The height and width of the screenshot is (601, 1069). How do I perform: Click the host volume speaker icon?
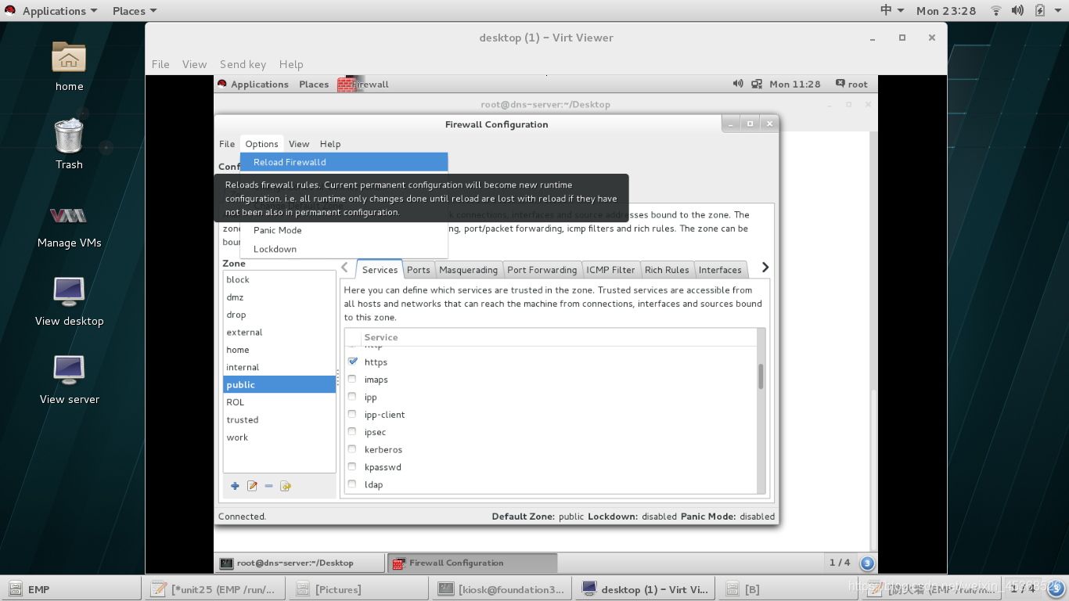tap(1017, 11)
